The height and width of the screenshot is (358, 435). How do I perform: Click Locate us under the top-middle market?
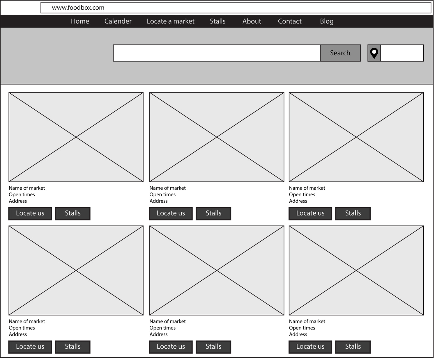pos(171,213)
